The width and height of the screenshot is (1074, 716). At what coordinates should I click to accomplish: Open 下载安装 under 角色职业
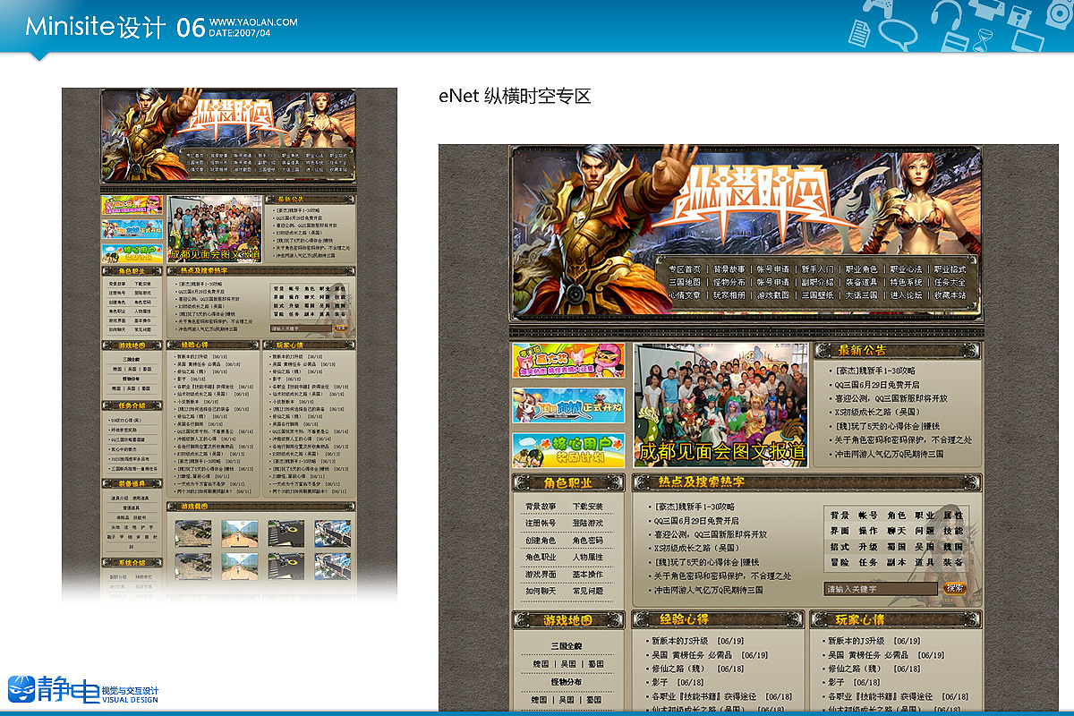point(590,506)
